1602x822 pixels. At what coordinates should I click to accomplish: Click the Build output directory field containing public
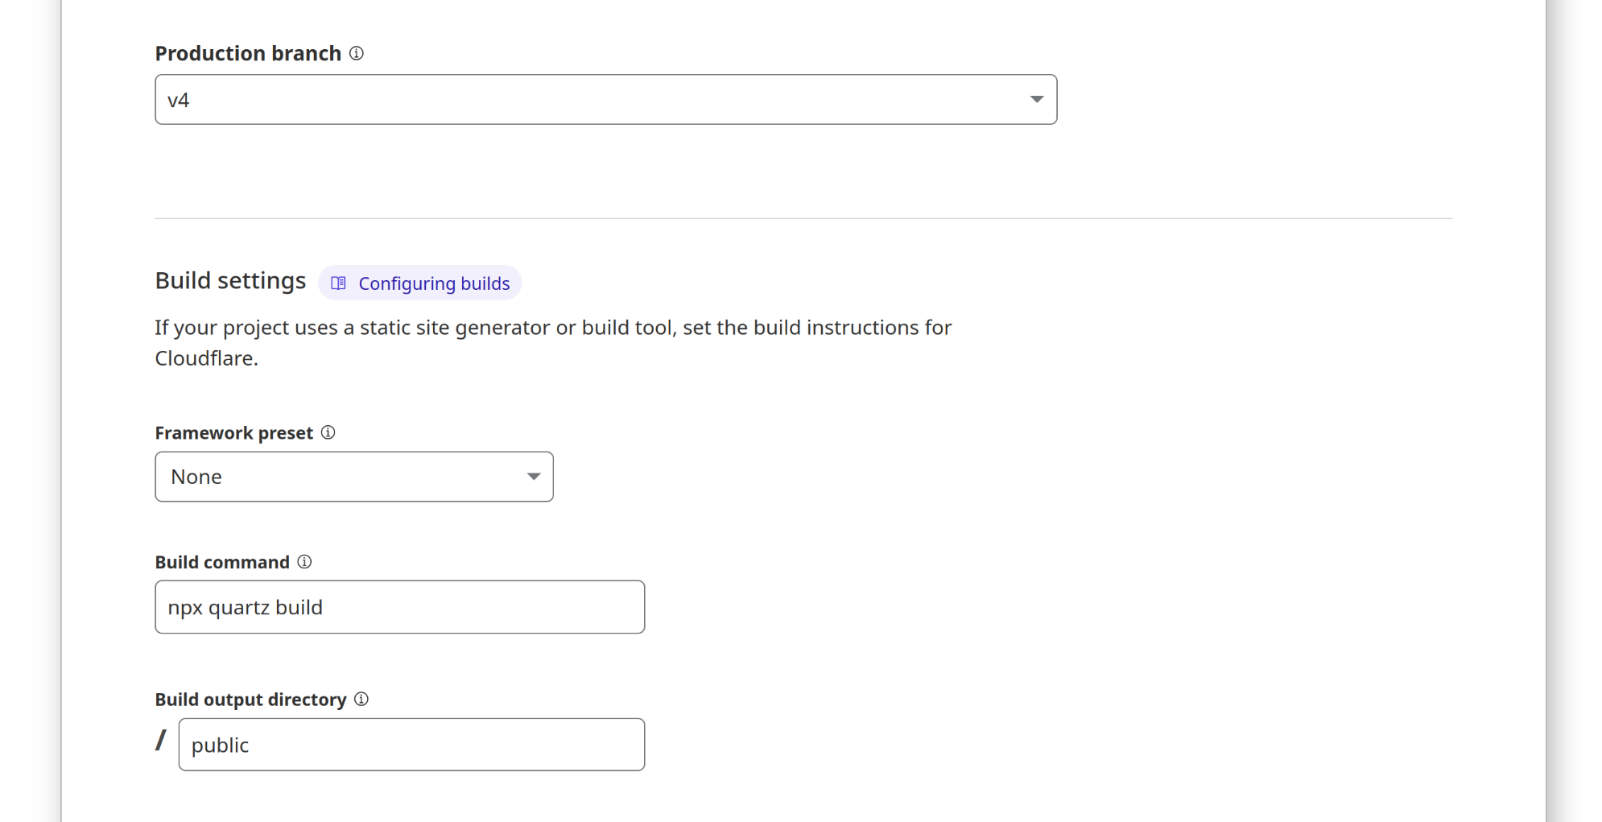click(x=411, y=745)
